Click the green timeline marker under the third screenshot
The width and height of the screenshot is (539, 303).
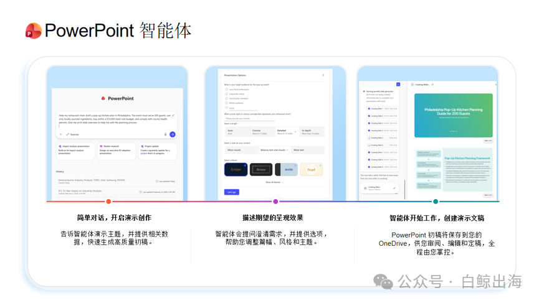[436, 202]
